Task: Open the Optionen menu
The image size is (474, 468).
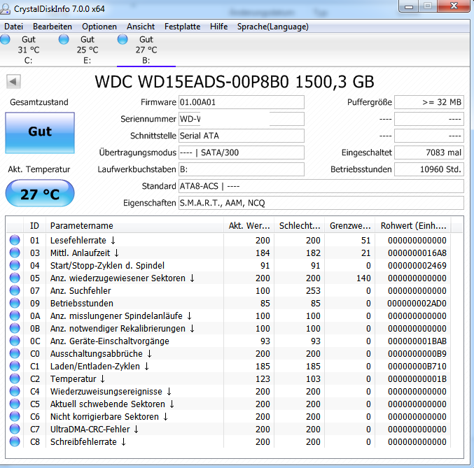Action: 99,27
